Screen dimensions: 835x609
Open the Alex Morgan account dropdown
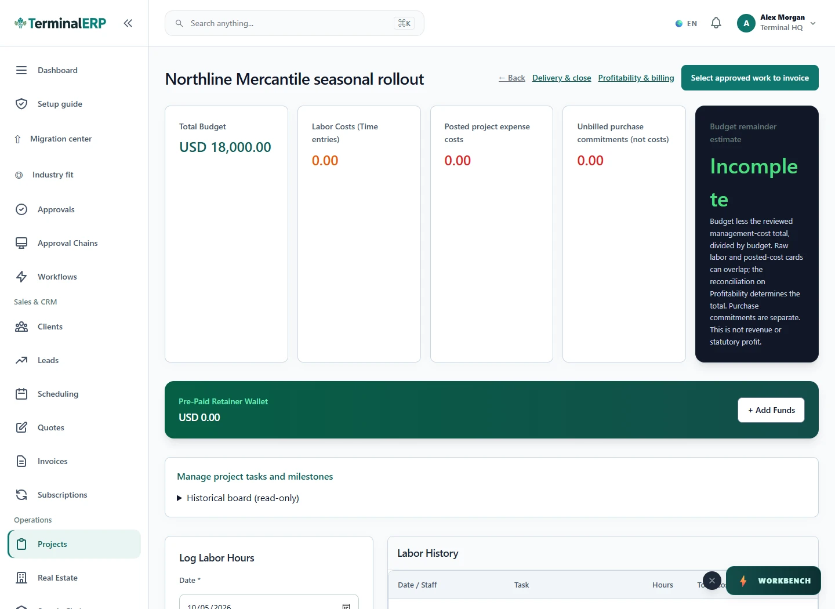[776, 23]
